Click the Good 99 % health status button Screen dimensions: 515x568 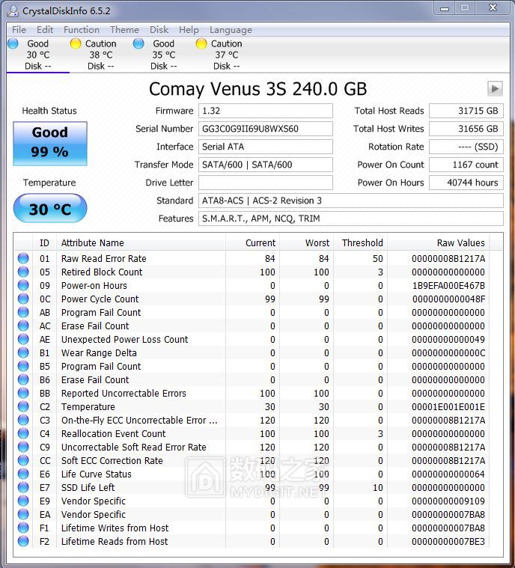[50, 144]
